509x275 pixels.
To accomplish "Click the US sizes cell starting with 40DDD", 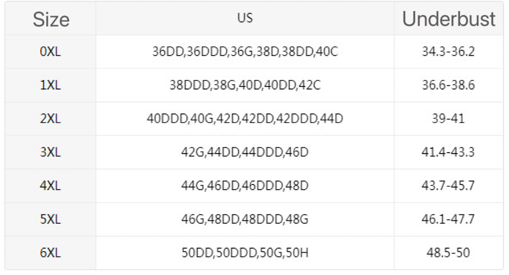I will 245,119.
